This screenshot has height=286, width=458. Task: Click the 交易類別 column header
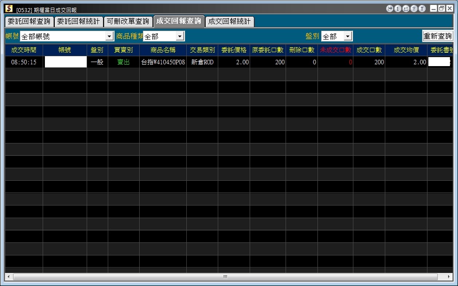[x=203, y=50]
